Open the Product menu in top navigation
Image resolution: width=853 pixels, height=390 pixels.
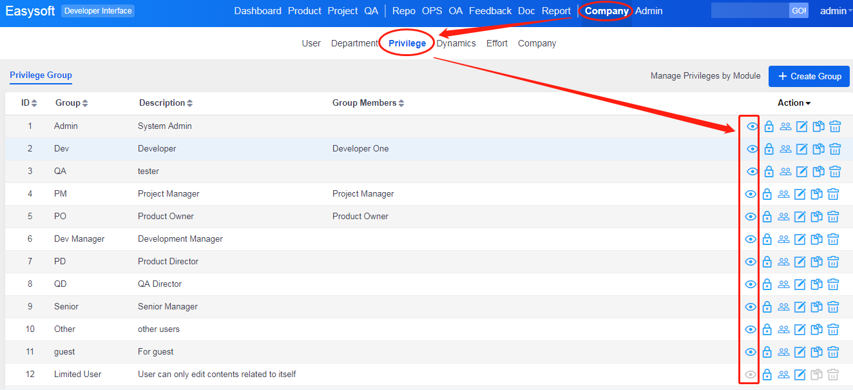click(304, 11)
